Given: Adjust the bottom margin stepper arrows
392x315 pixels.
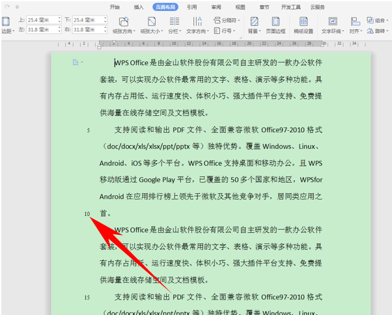Looking at the screenshot, I should coord(105,20).
